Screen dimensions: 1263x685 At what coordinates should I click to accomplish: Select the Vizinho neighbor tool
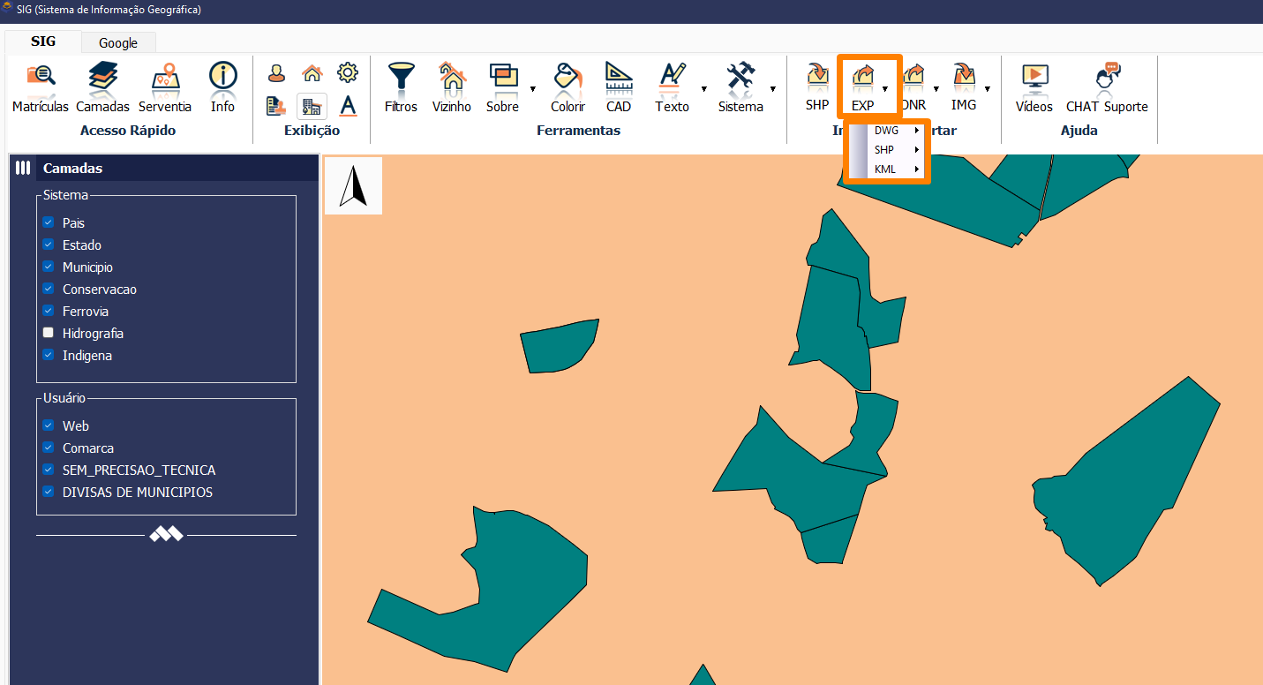(x=452, y=87)
